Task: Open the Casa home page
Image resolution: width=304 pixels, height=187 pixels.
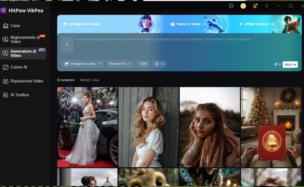Action: pyautogui.click(x=15, y=25)
